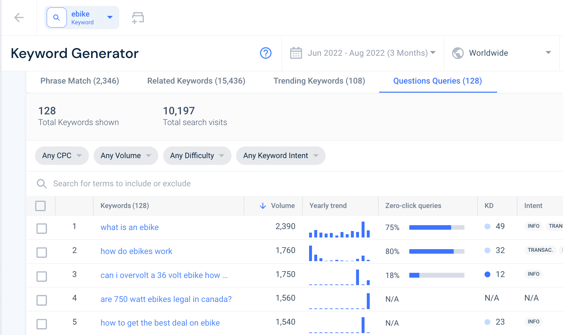Check the box next to 'are 750 watt ebikes legal'
563x335 pixels.
click(42, 300)
